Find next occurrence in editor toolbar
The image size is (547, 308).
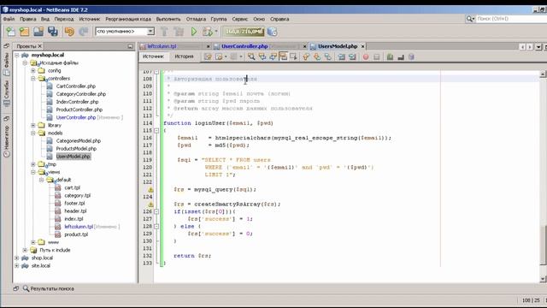273,56
